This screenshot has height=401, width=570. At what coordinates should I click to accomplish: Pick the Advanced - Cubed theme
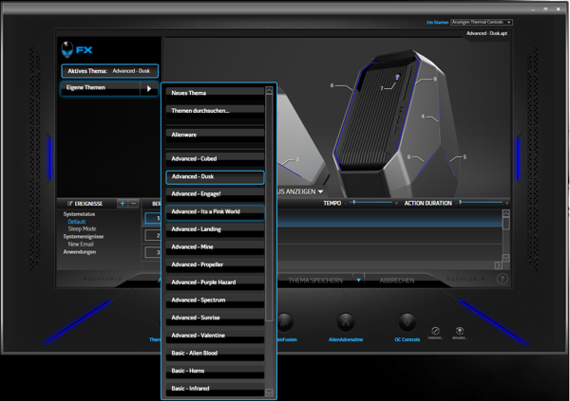click(x=215, y=159)
